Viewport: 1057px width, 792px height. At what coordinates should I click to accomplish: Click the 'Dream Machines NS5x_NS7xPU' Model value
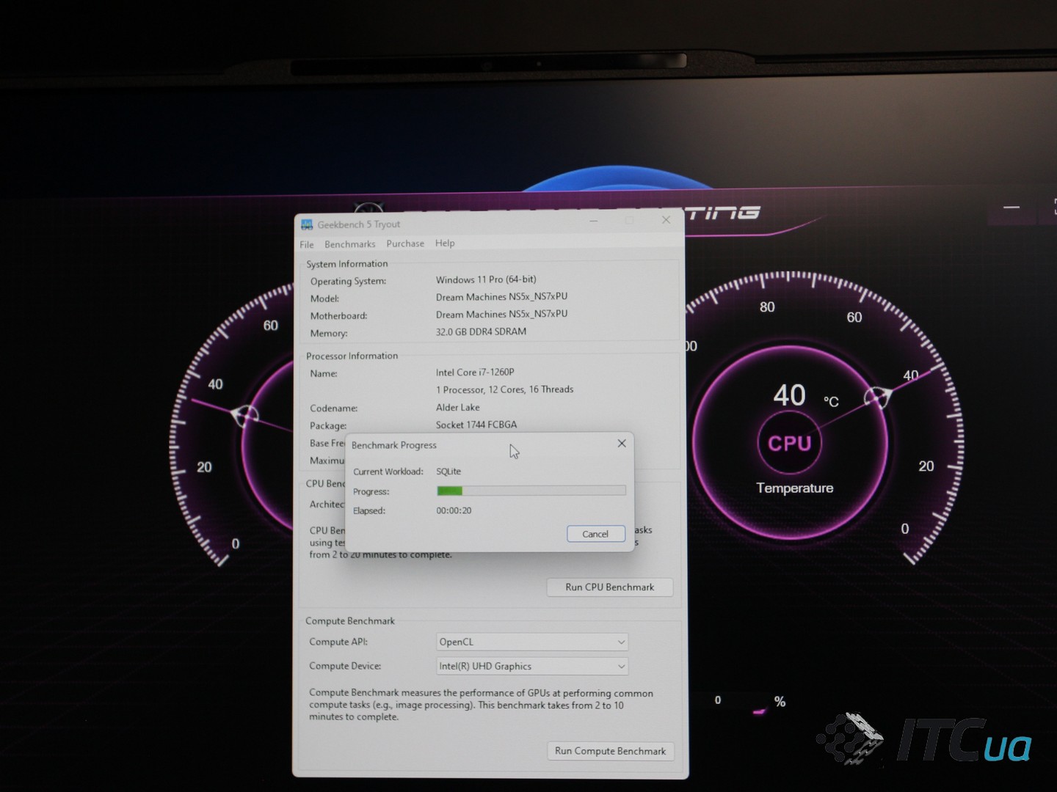501,296
